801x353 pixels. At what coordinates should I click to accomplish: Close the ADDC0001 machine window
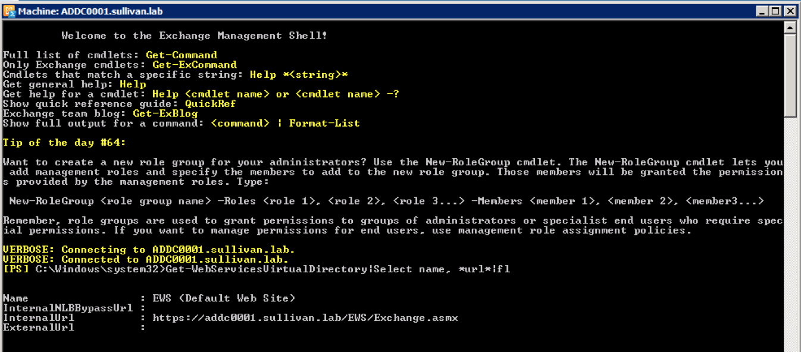coord(790,11)
